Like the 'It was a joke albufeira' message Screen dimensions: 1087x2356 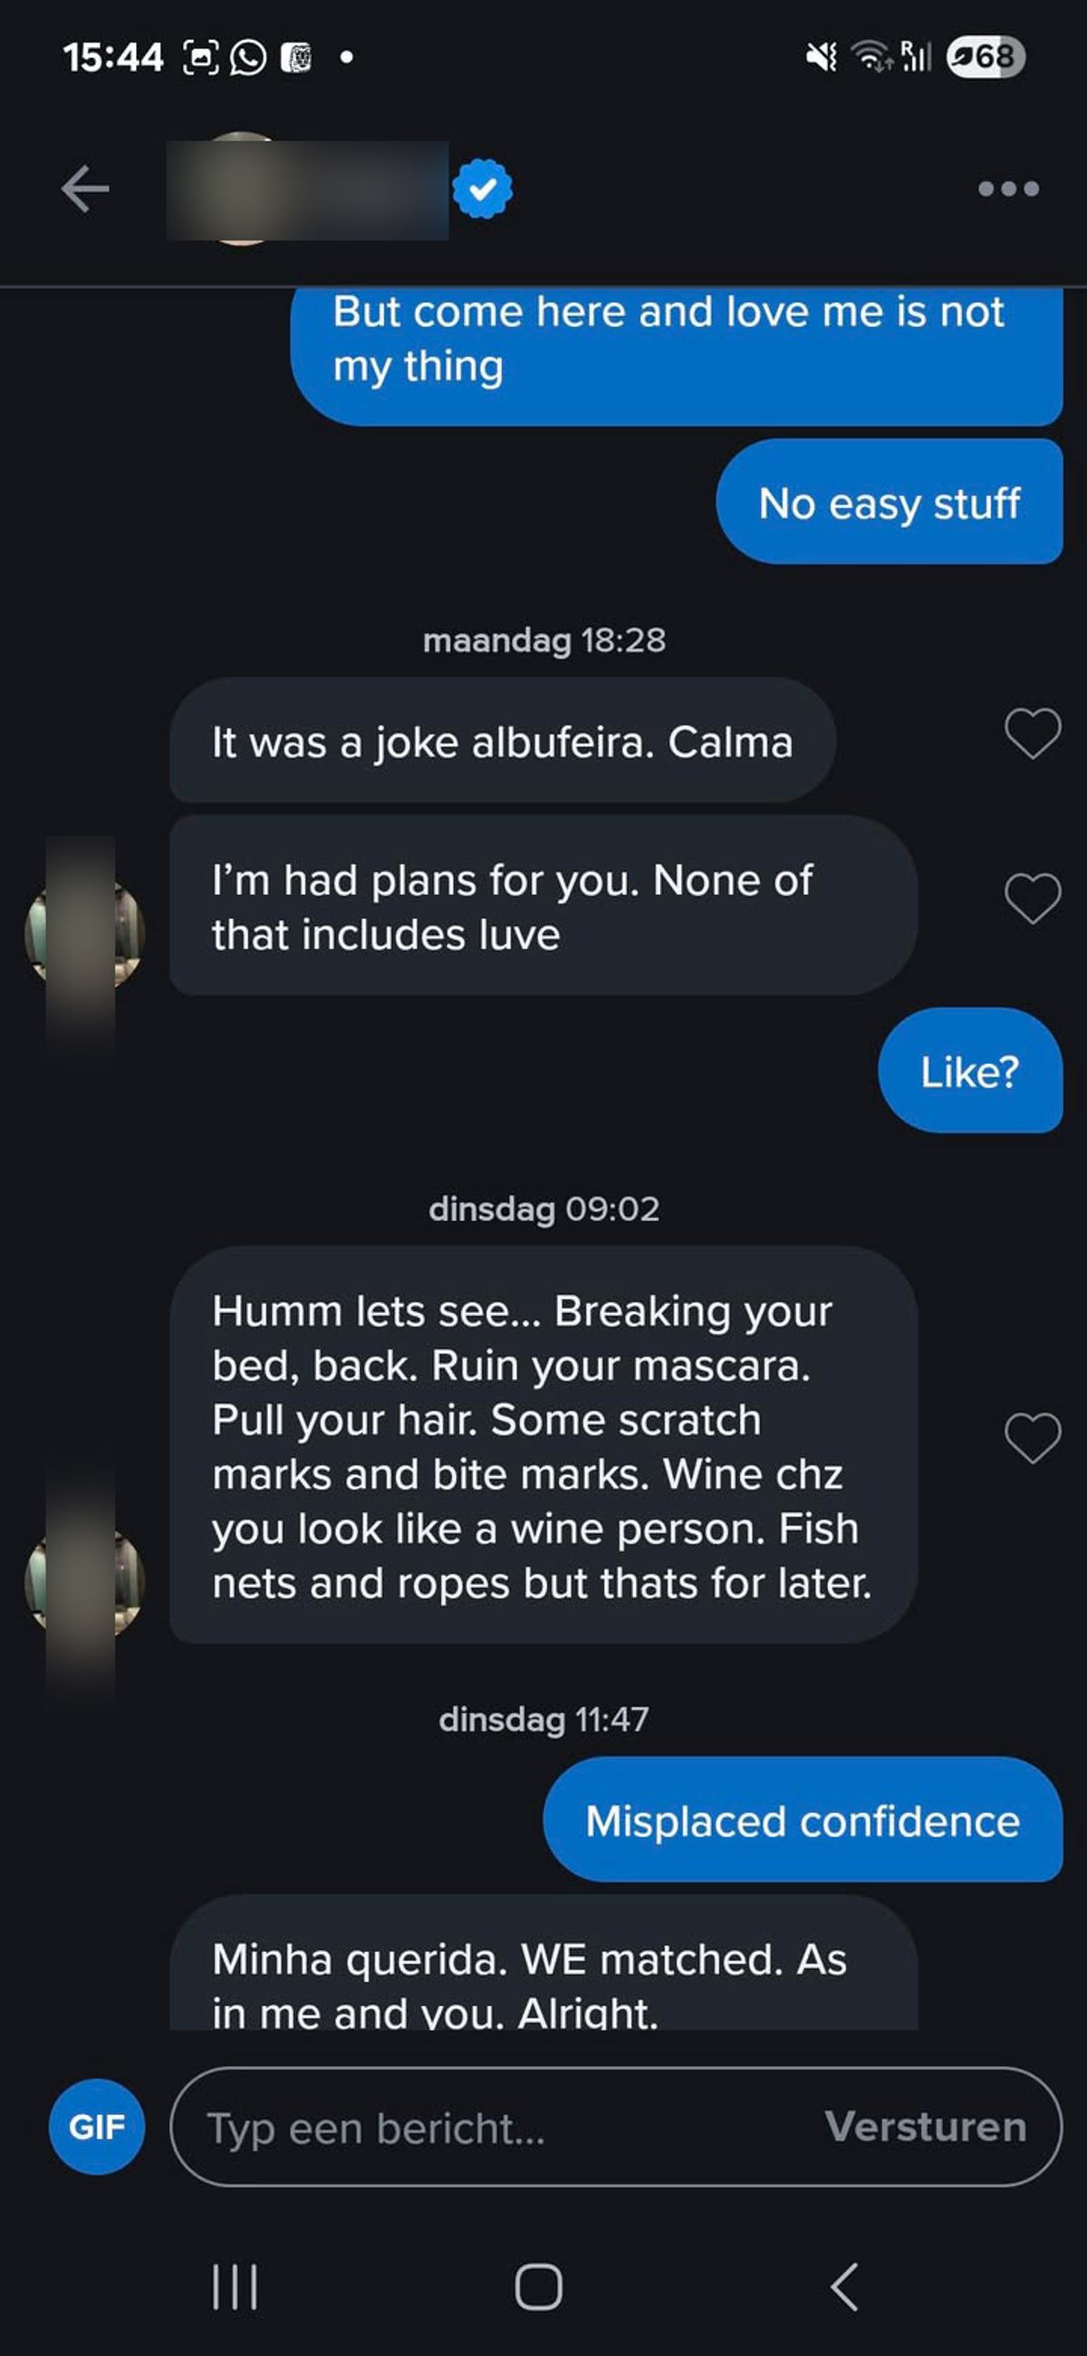click(x=1032, y=733)
